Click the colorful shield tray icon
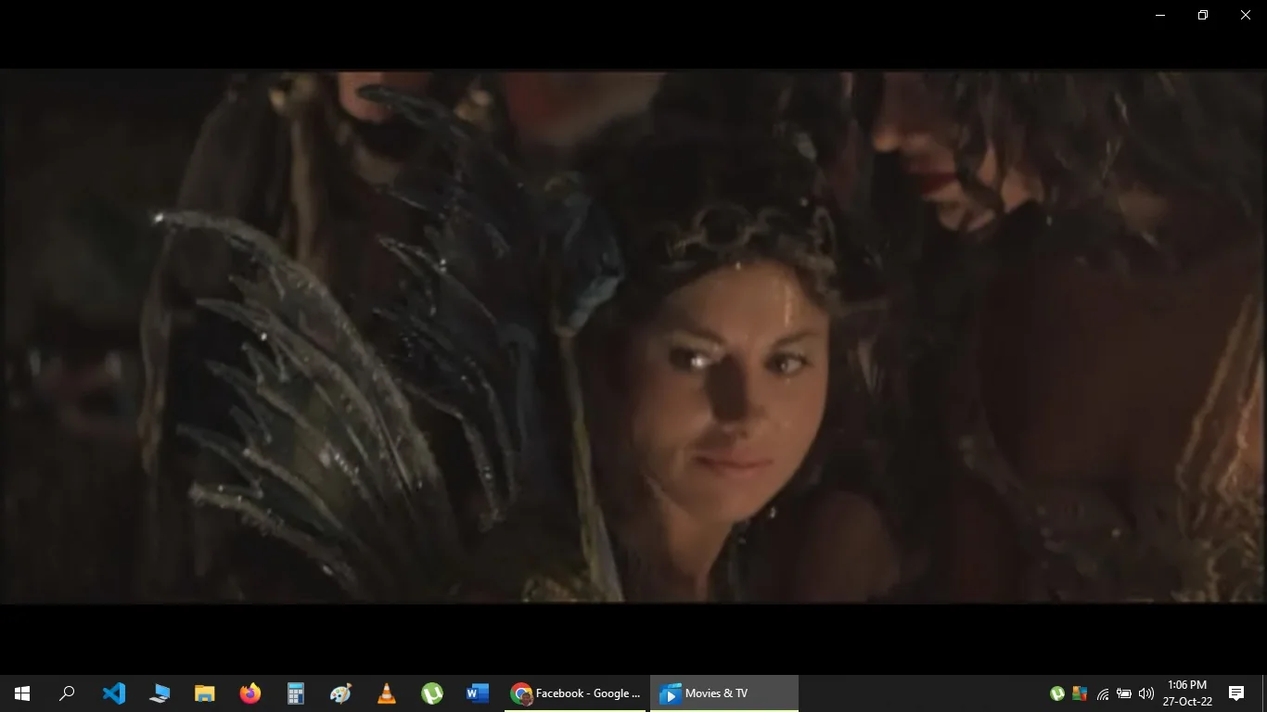Screen dimensions: 1267x712 pyautogui.click(x=1079, y=693)
